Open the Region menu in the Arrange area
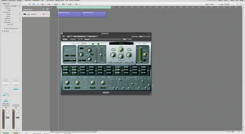This screenshot has height=134, width=245. click(57, 4)
